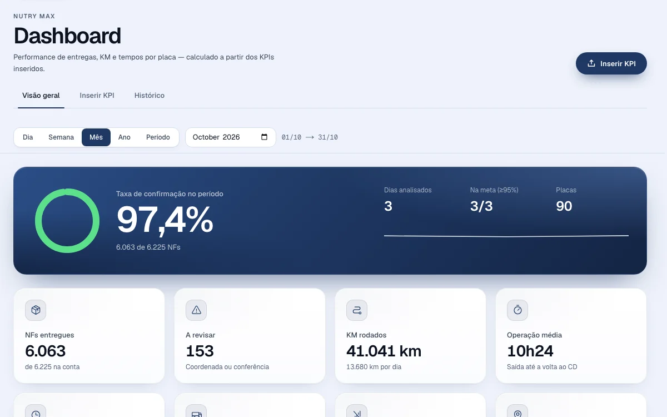Click '13.680 km por dia' text
Screen dimensions: 667x417
374,367
